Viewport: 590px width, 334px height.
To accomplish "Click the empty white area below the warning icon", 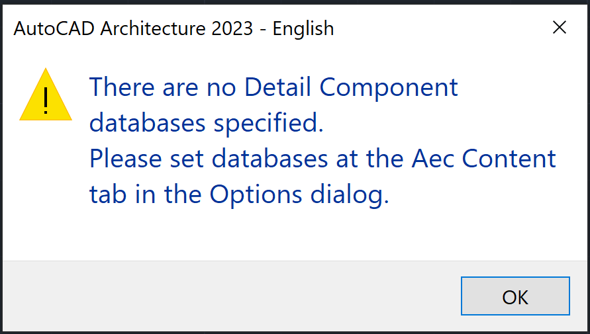I will coord(45,198).
